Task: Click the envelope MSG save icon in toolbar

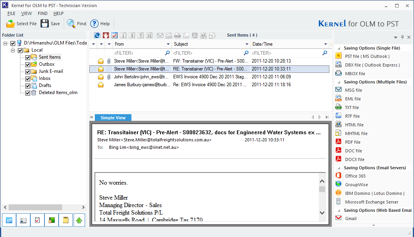Action: 160,35
